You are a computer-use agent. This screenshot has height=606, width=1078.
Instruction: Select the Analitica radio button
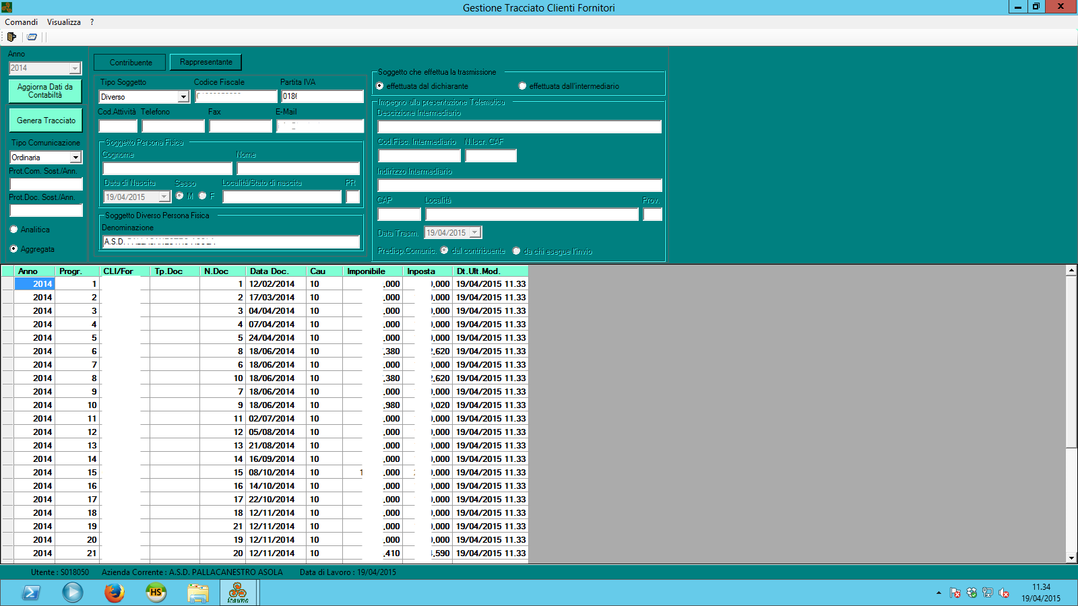point(14,230)
